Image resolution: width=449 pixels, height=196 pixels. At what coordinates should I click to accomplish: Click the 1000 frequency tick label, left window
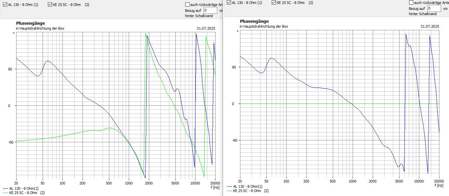point(128,183)
